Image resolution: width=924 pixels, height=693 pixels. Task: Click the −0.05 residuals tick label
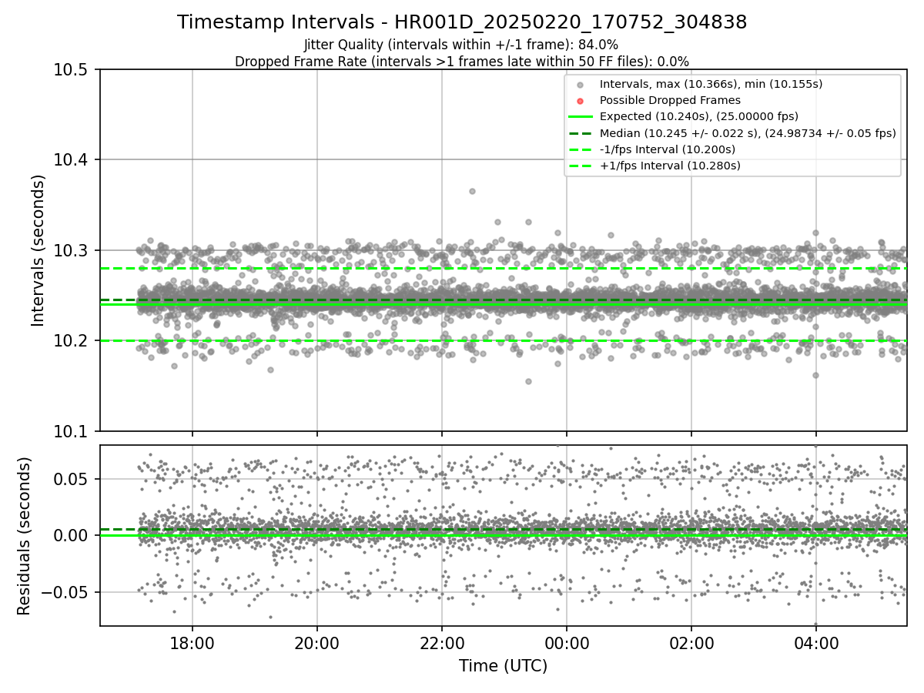66,592
